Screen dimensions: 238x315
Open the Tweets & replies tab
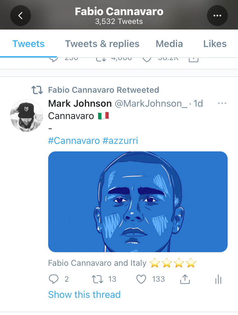click(x=102, y=44)
